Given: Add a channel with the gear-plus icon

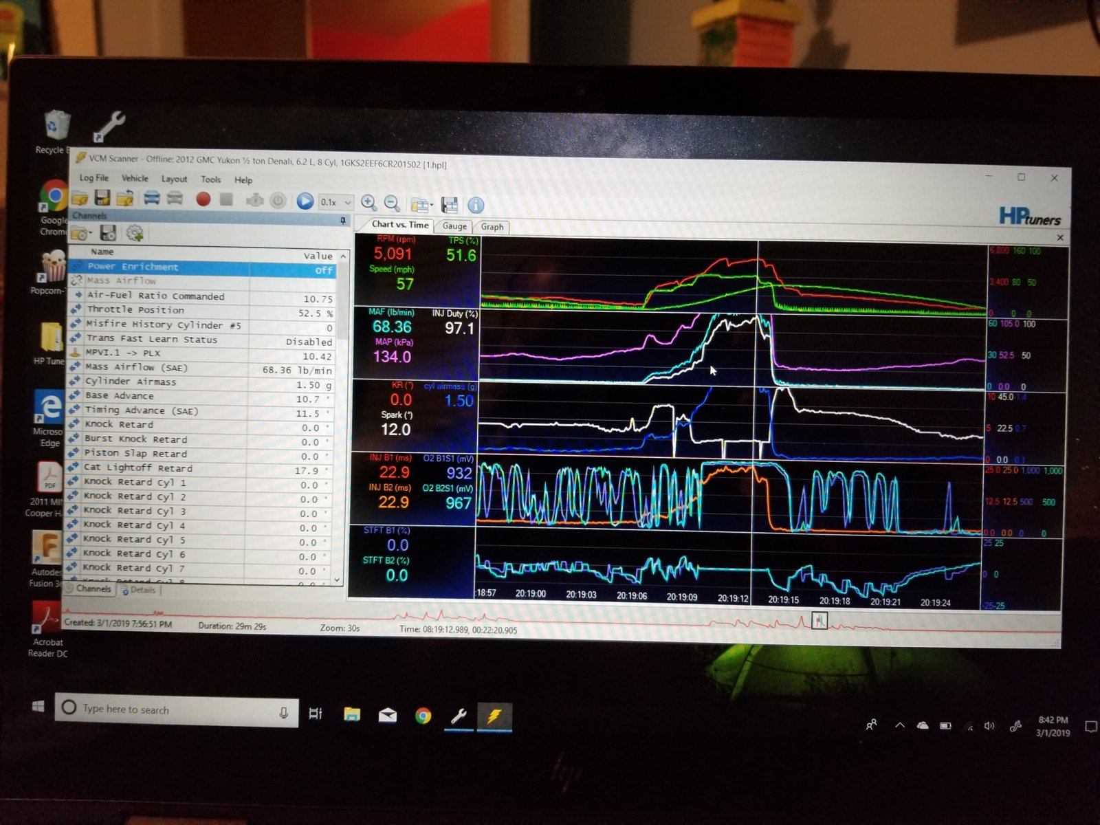Looking at the screenshot, I should pos(135,234).
